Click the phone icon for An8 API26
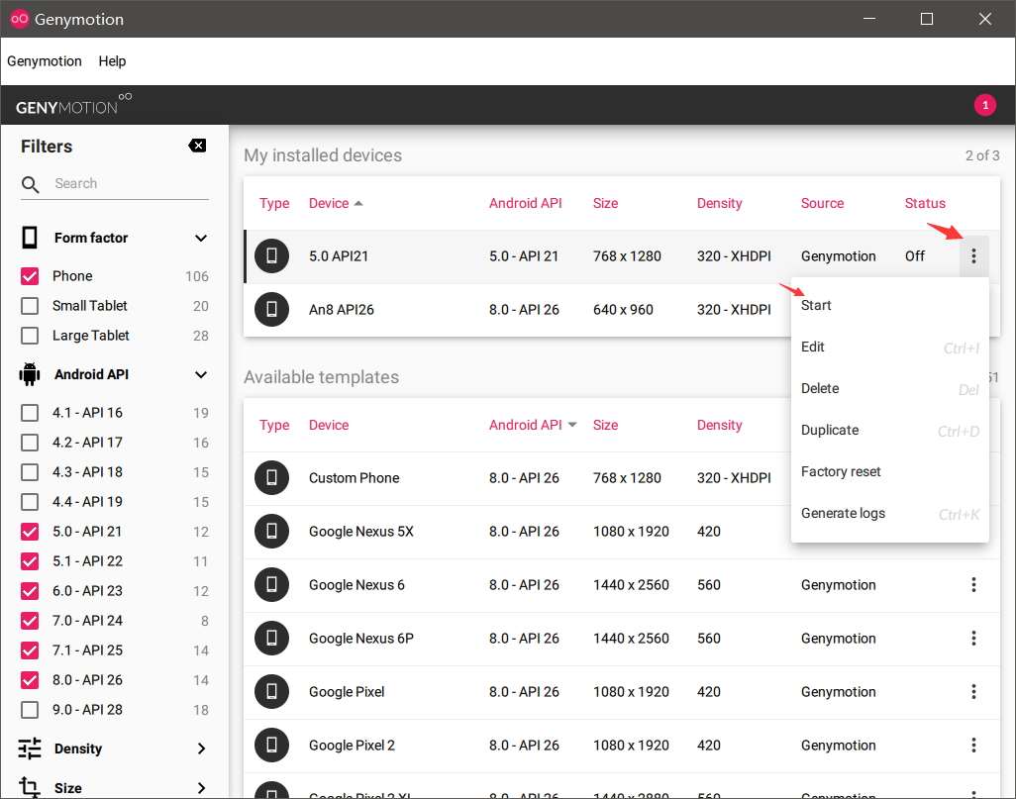Screen dimensions: 1016x799 (271, 310)
